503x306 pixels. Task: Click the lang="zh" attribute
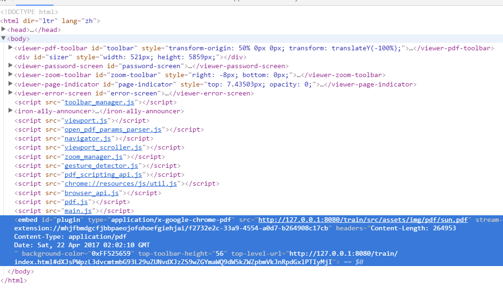(79, 21)
